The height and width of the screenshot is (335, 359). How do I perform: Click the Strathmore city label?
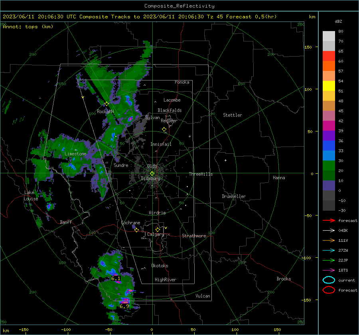[194, 236]
